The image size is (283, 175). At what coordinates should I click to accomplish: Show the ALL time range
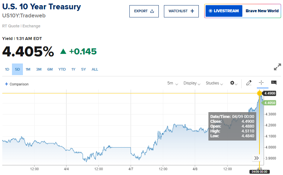(95, 69)
